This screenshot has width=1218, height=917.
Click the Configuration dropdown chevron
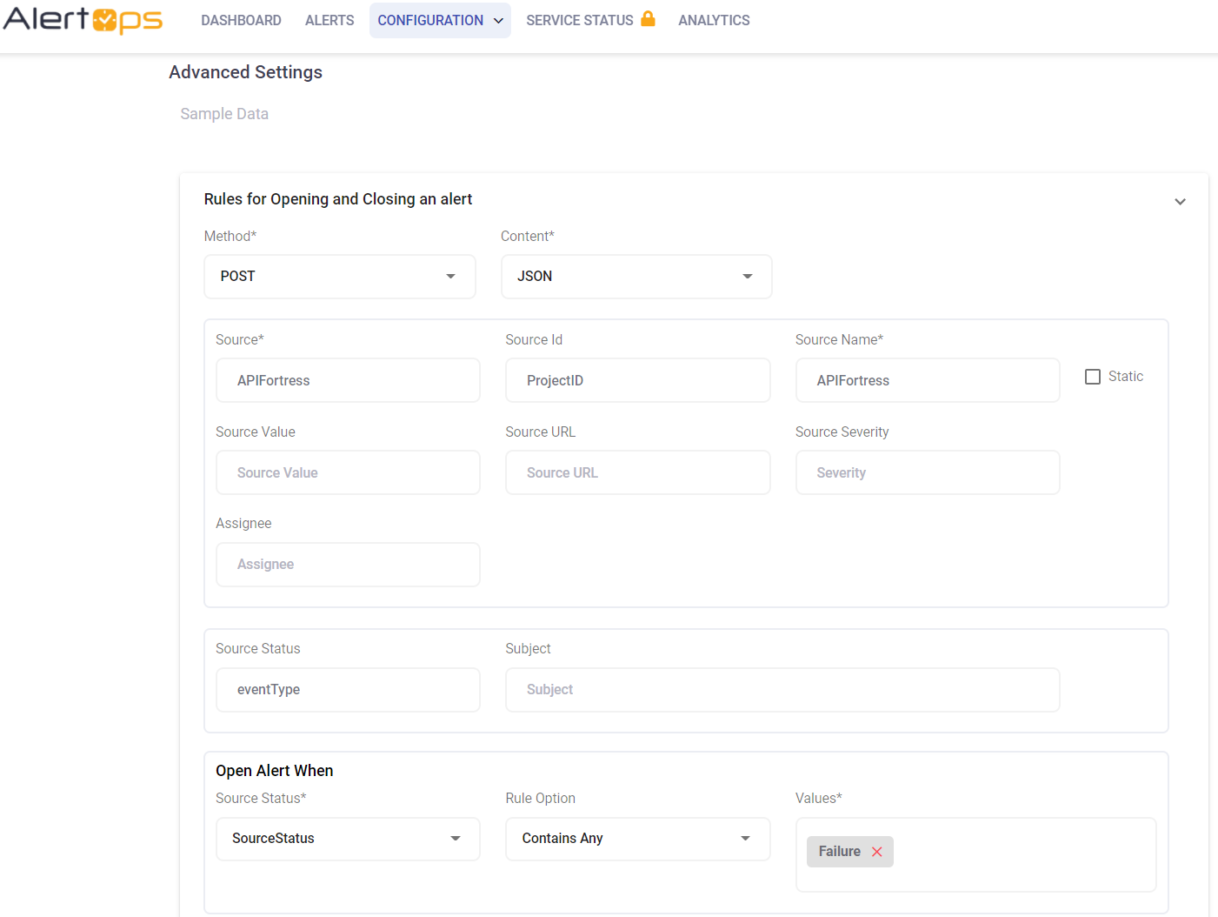pos(496,20)
